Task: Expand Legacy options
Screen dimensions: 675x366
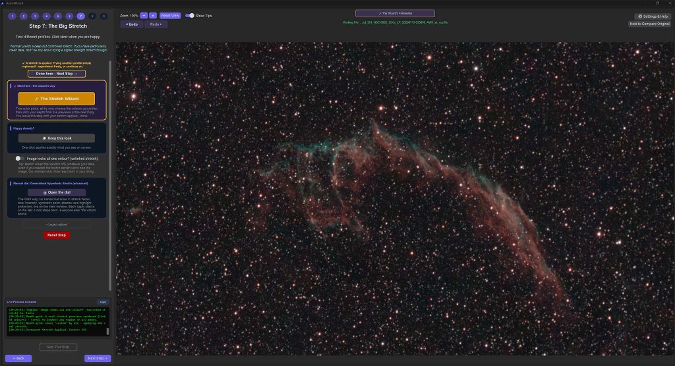Action: [x=57, y=224]
